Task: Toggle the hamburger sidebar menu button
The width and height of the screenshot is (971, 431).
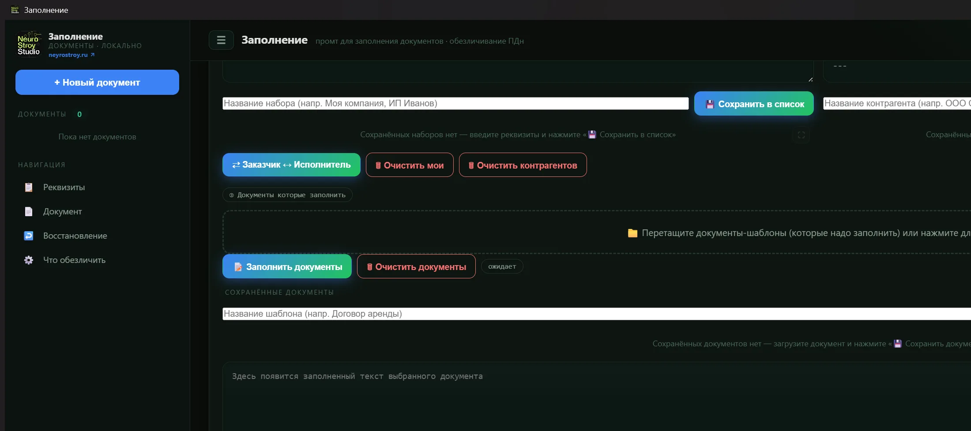Action: [x=221, y=40]
